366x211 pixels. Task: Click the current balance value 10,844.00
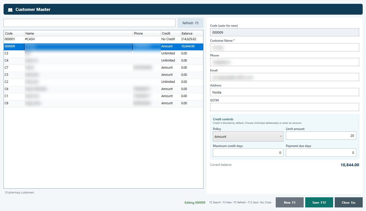[x=350, y=165]
